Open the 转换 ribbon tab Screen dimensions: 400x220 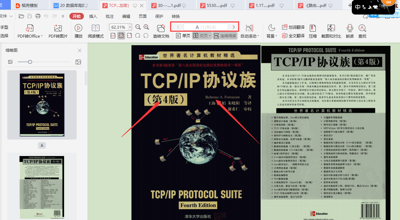pos(176,16)
